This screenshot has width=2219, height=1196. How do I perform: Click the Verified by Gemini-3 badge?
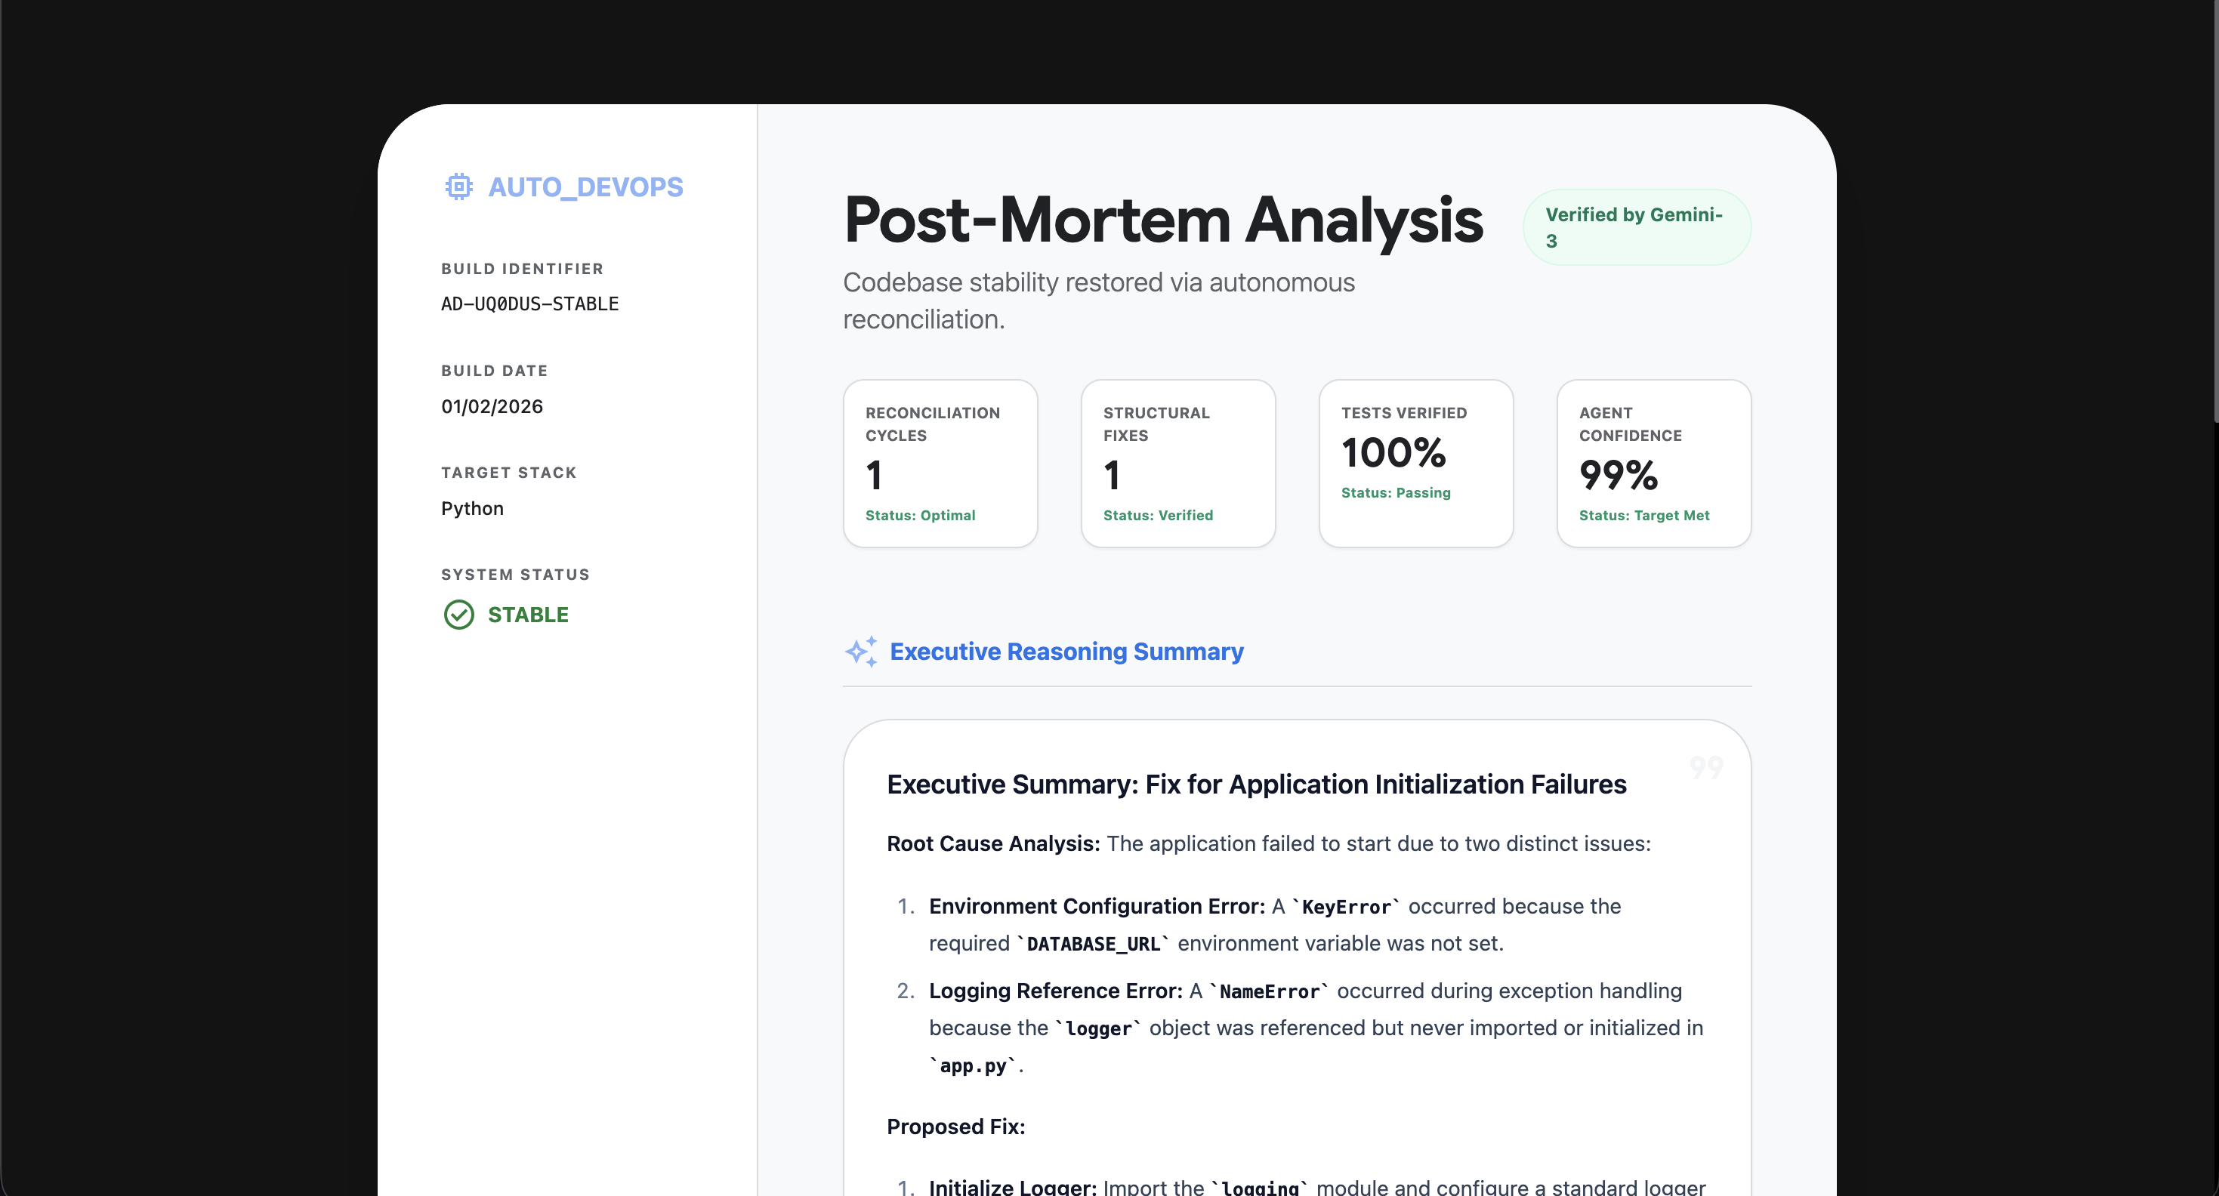click(1636, 227)
